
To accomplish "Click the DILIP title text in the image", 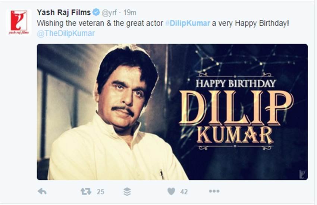I will click(236, 108).
